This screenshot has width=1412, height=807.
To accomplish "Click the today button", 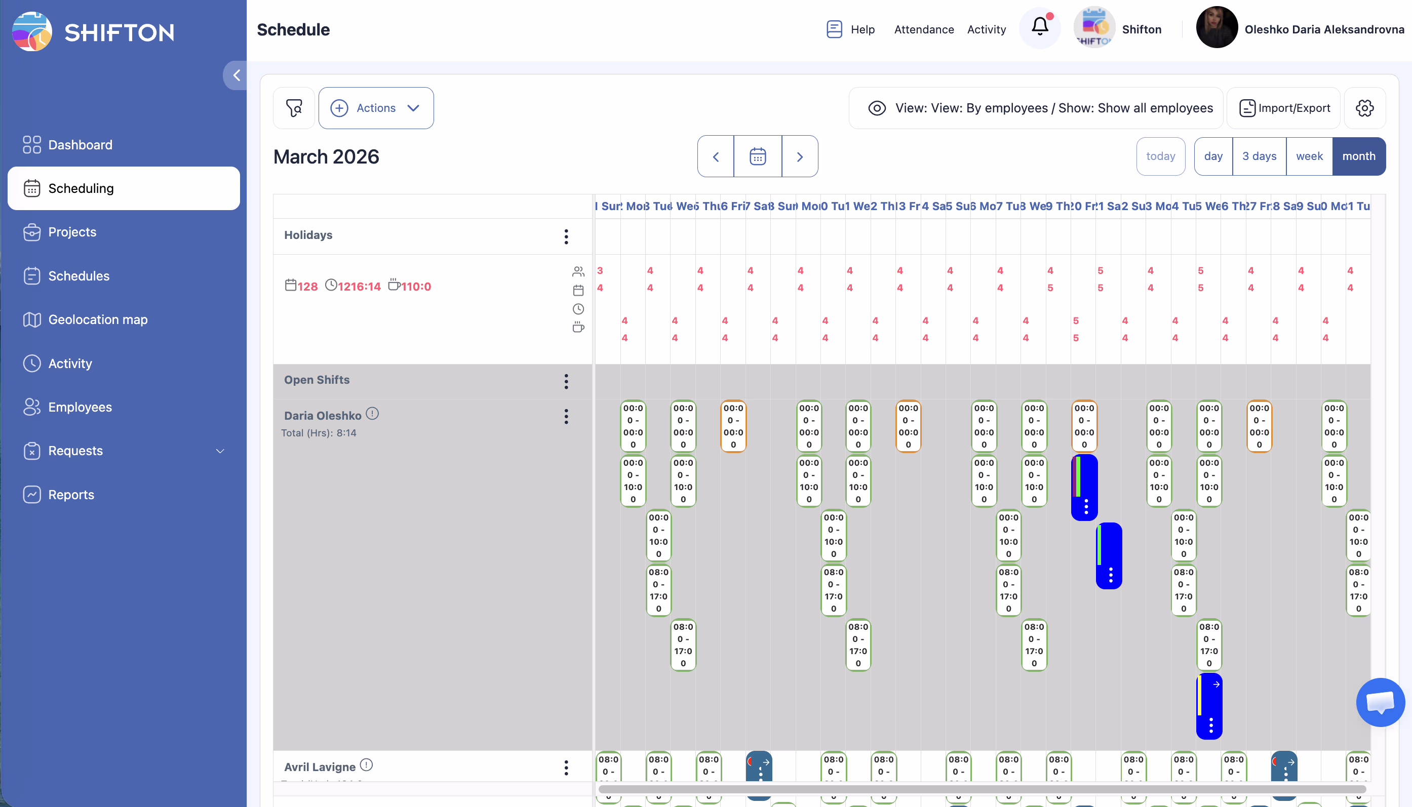I will tap(1160, 156).
